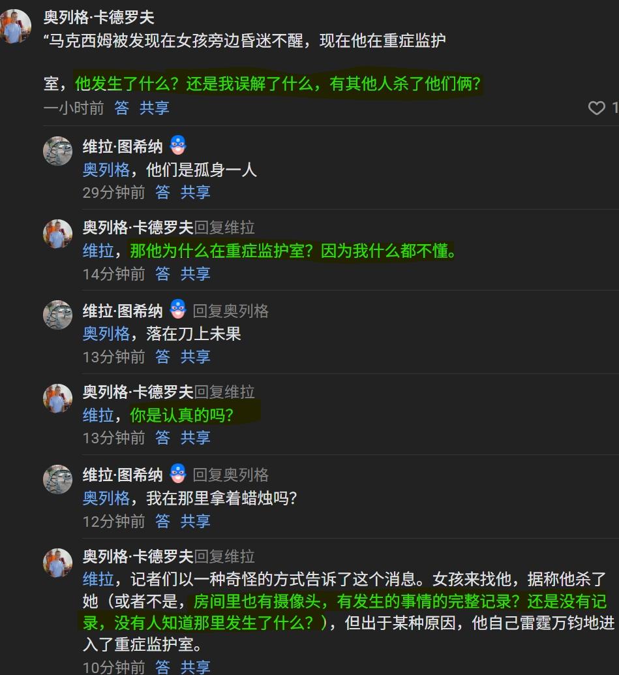
Task: Reply to the one-hour-old top comment
Action: [x=122, y=108]
